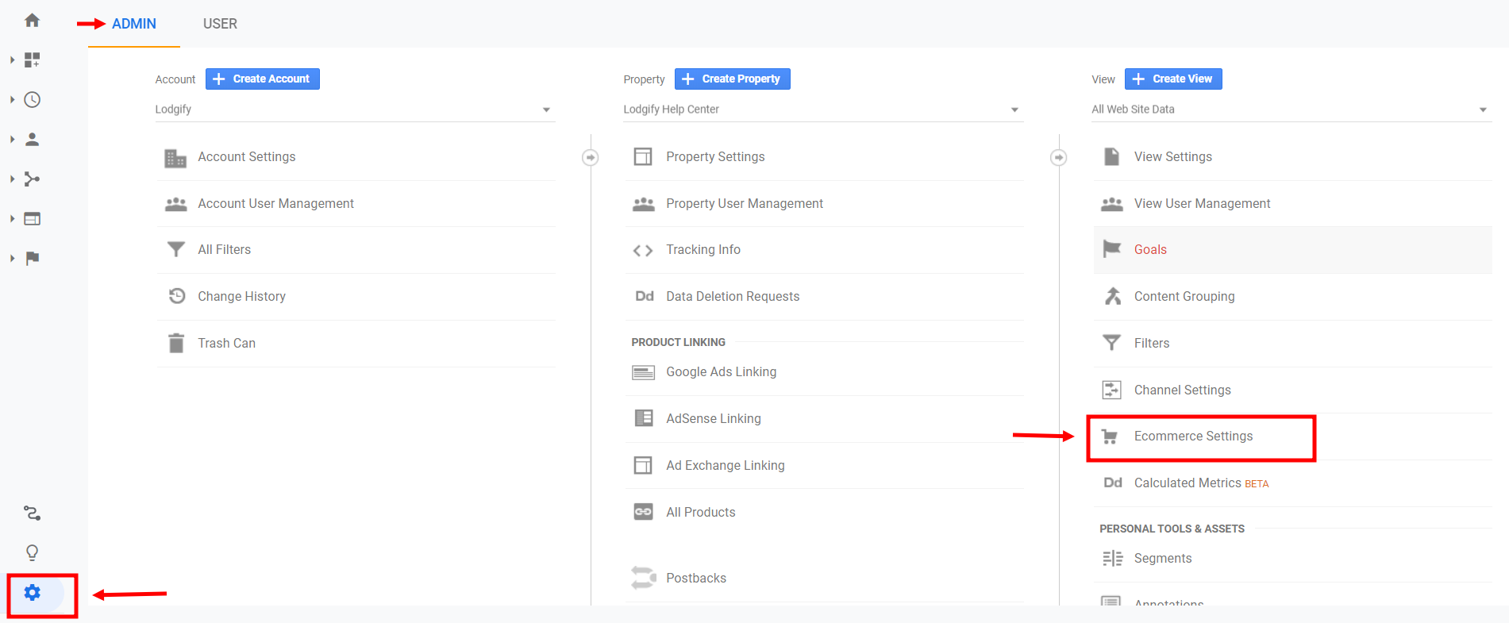Expand the Acquisition sidebar section arrow

[x=12, y=179]
